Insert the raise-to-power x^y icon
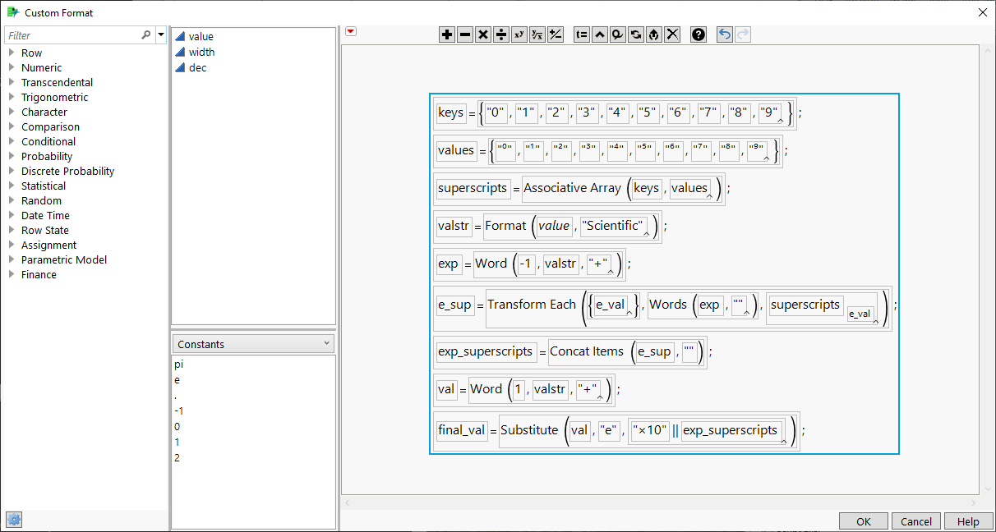 tap(519, 34)
